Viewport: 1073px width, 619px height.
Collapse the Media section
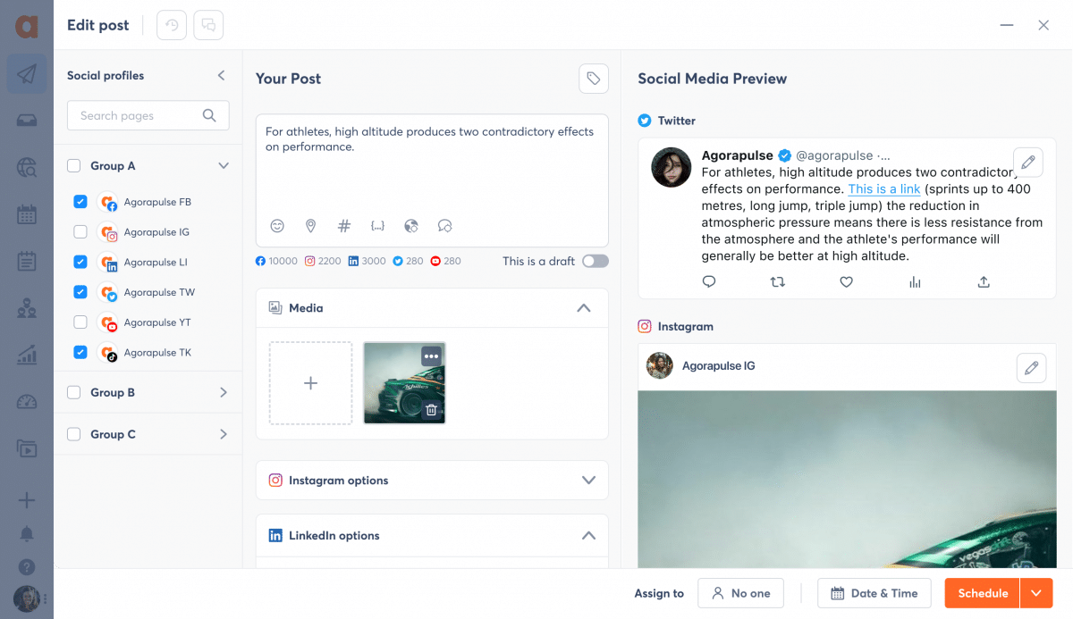coord(584,308)
